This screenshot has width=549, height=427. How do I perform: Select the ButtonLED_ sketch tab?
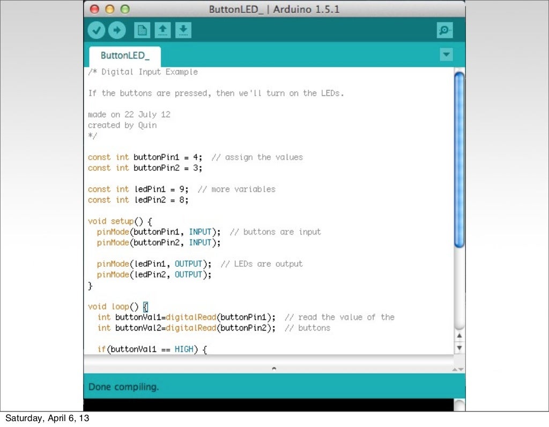click(125, 56)
